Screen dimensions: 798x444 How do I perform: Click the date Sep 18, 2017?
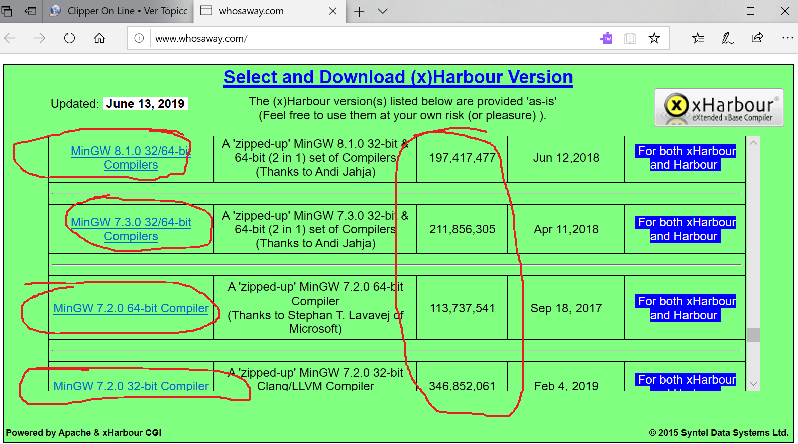tap(566, 308)
